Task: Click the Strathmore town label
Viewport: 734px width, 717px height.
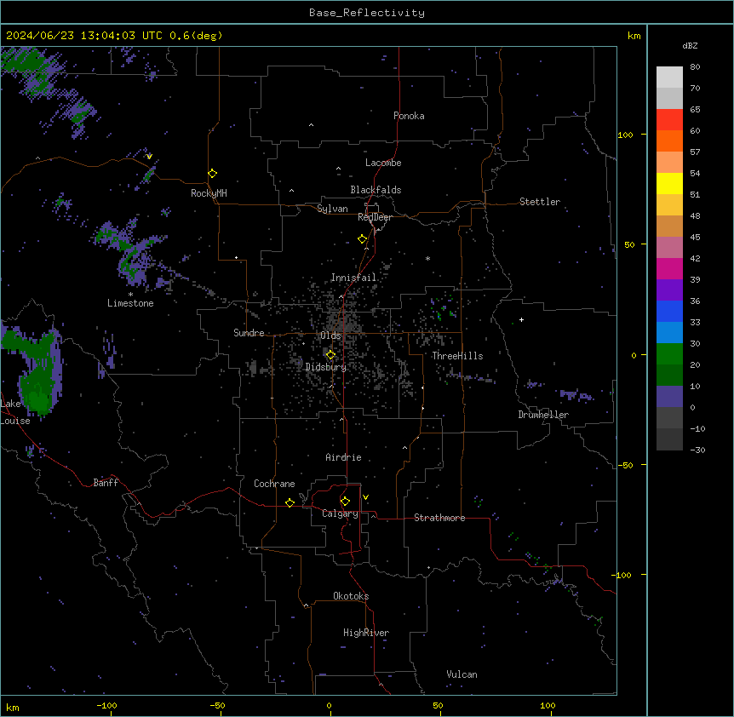Action: (439, 518)
